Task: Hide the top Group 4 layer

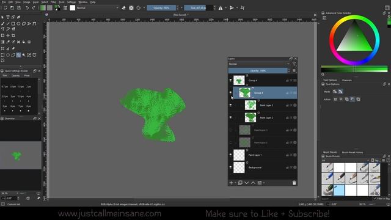Action: point(230,80)
